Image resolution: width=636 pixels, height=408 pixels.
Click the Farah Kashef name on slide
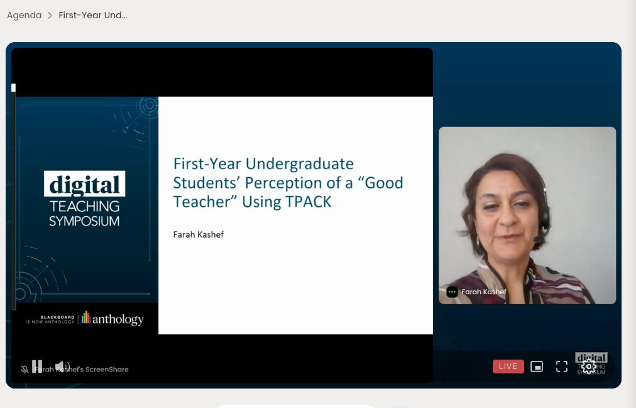pos(199,234)
